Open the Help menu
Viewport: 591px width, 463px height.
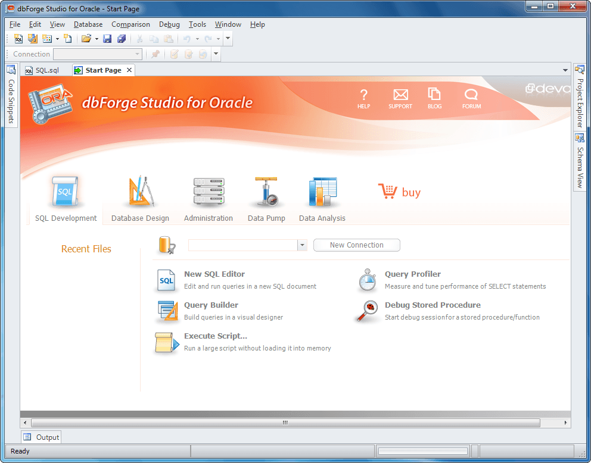(x=257, y=24)
